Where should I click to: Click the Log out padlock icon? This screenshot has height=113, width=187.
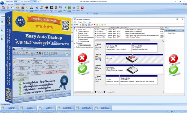point(78,8)
